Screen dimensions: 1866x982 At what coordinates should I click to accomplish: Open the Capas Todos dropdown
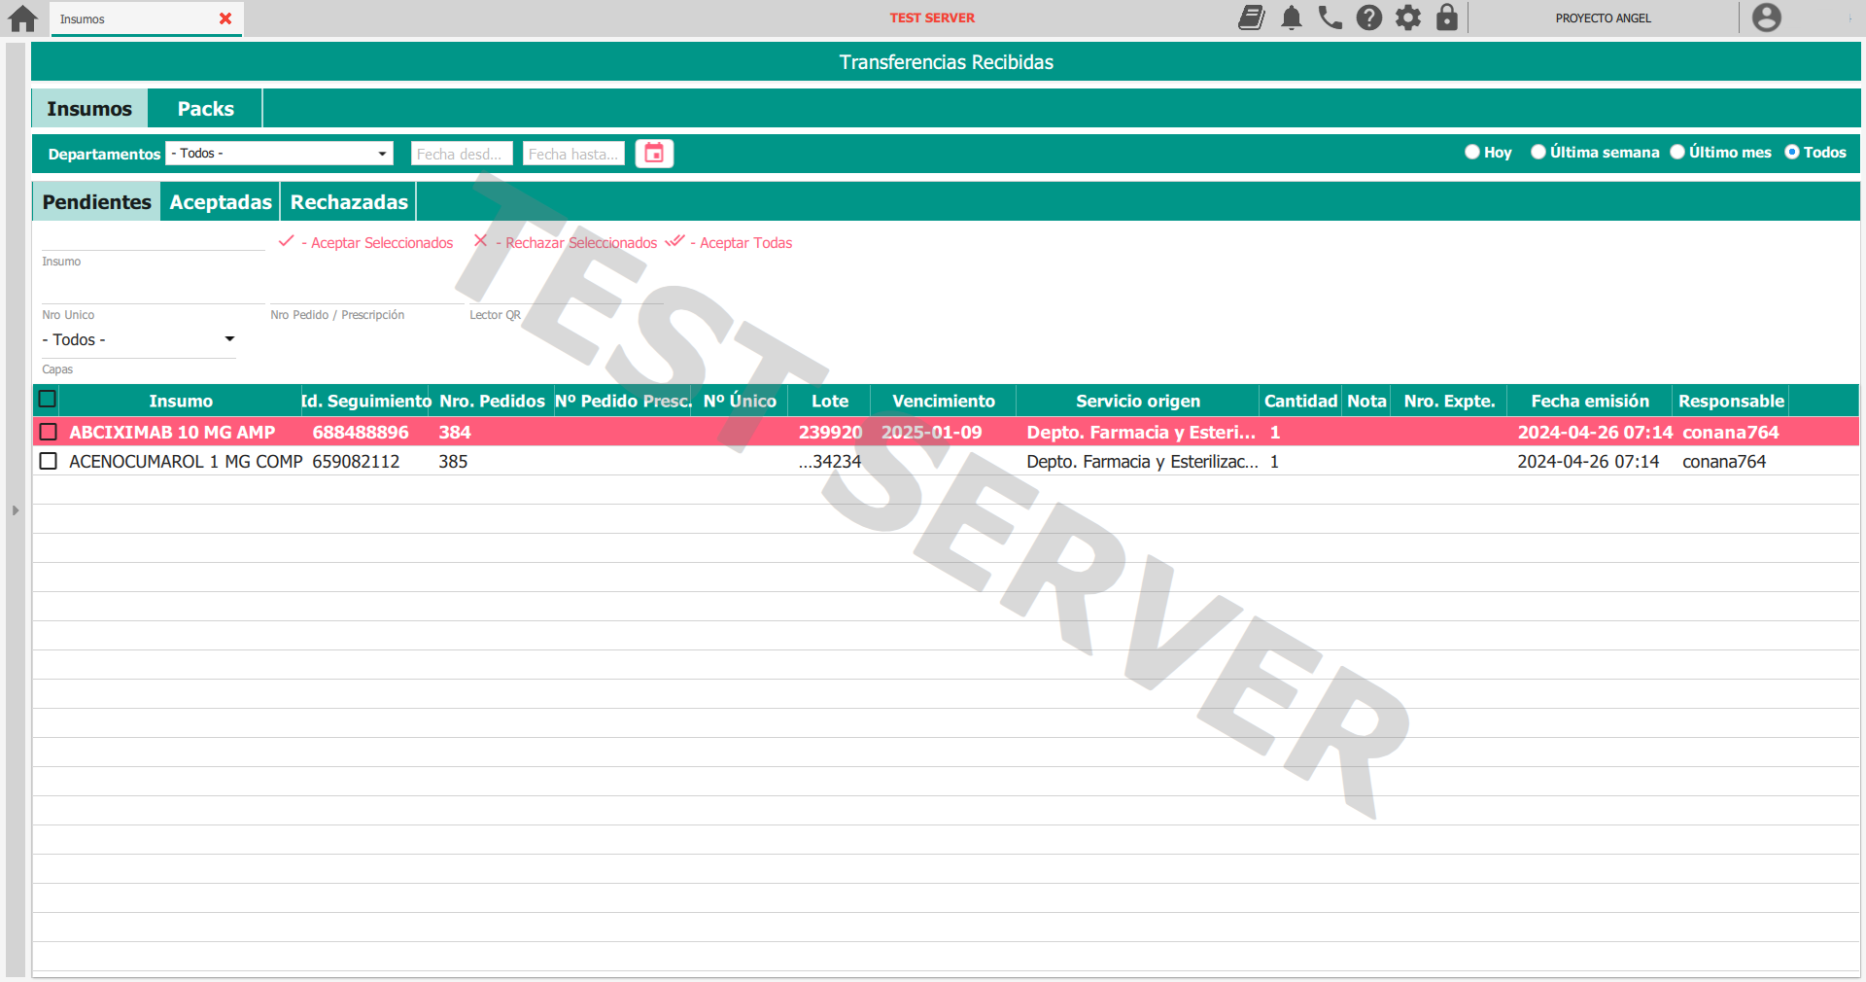tap(138, 339)
